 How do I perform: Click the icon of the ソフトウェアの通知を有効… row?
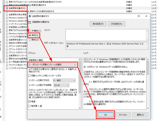7,37
